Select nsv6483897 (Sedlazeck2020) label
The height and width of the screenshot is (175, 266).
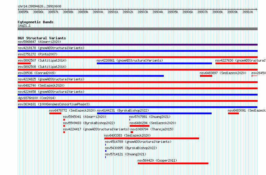click(x=223, y=73)
